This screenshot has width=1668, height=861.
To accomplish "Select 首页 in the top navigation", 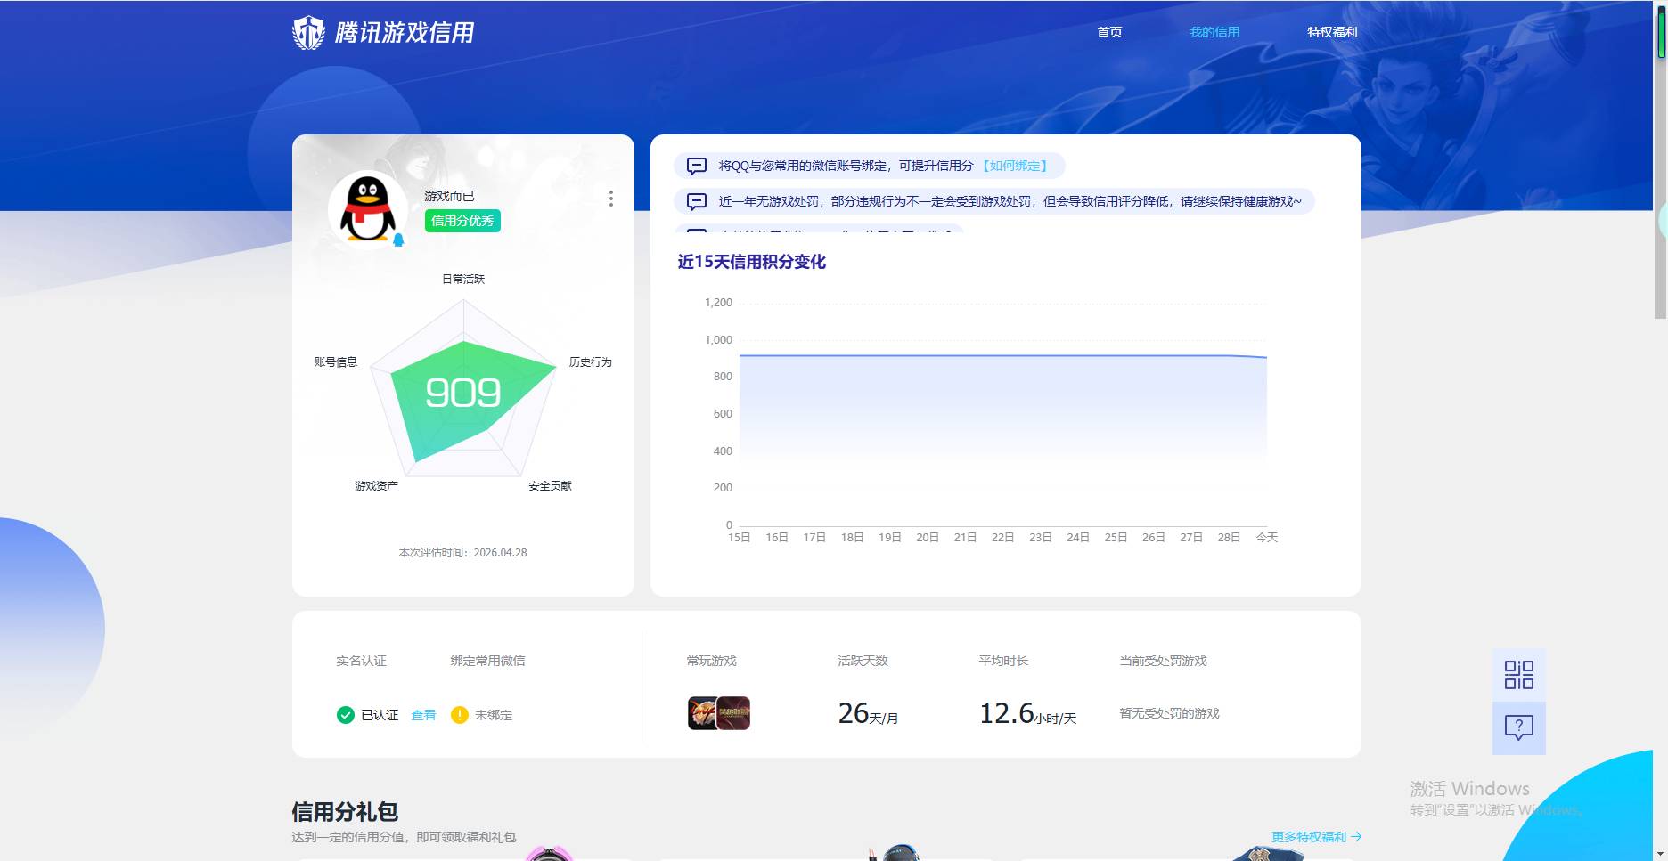I will [1109, 31].
